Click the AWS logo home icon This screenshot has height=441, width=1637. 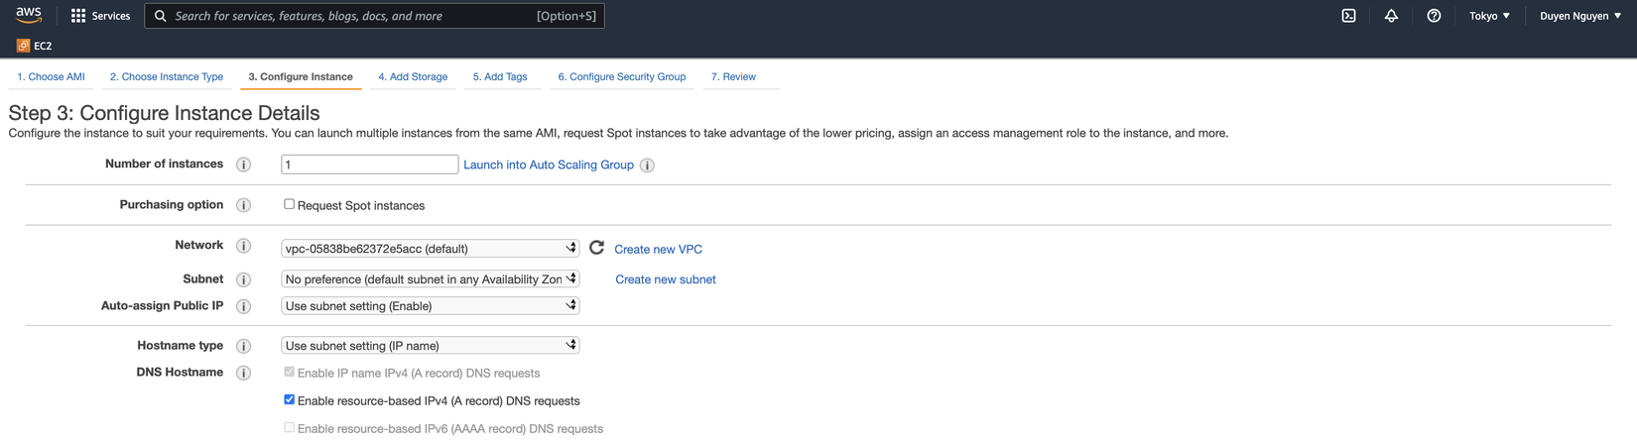tap(29, 15)
